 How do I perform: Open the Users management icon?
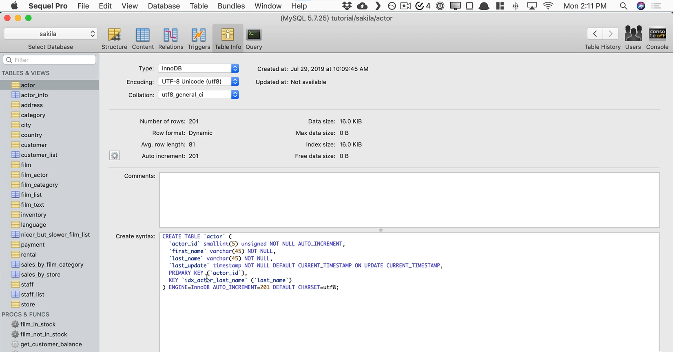[x=633, y=38]
